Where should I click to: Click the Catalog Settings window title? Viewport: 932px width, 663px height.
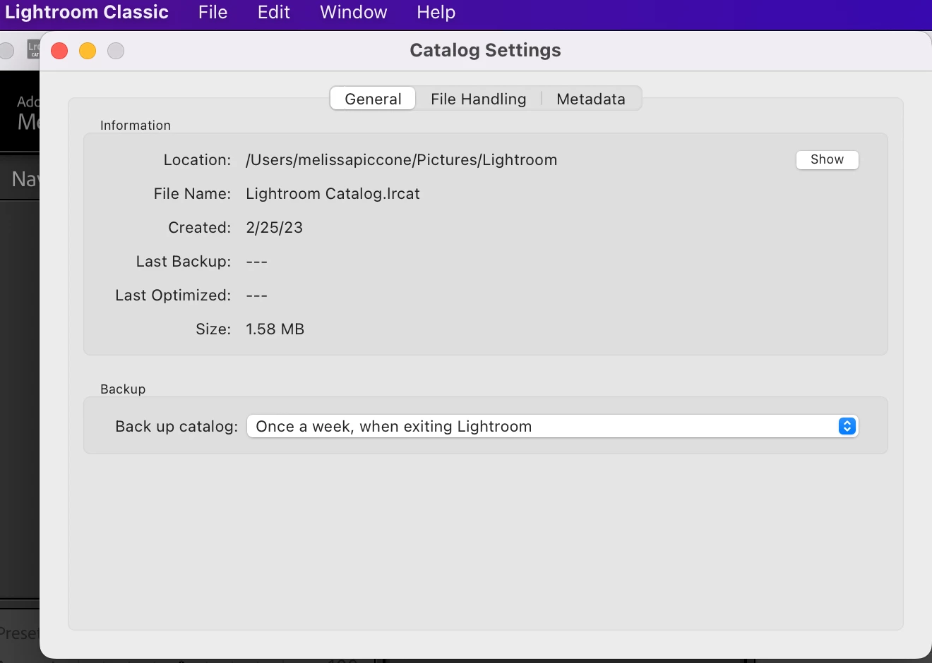pos(485,50)
